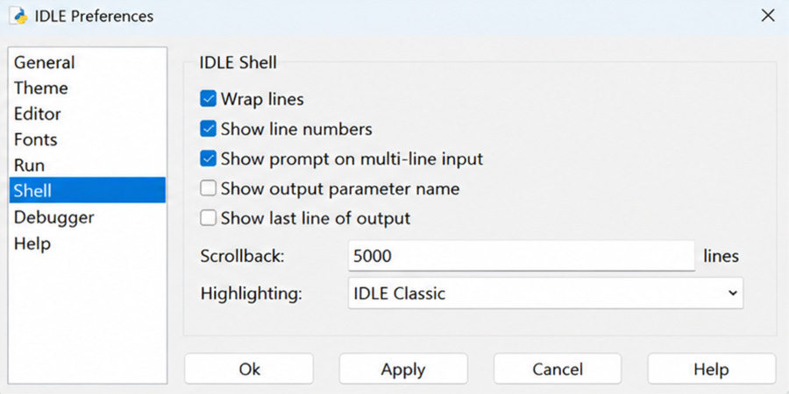Enable Show output parameter name
Viewport: 789px width, 394px height.
[208, 189]
